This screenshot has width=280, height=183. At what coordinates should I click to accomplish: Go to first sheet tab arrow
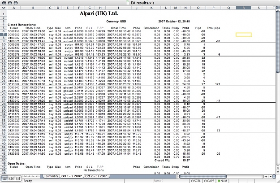(26, 176)
